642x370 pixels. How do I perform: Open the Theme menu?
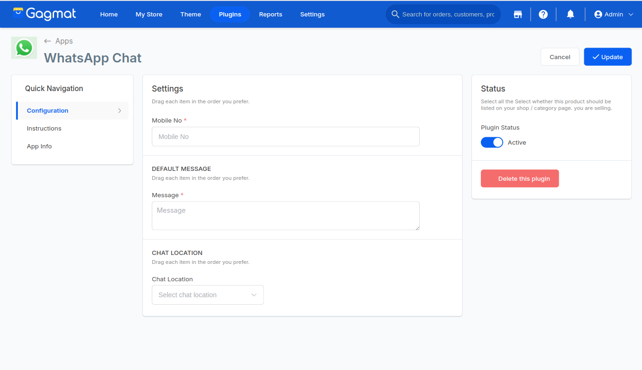[191, 15]
